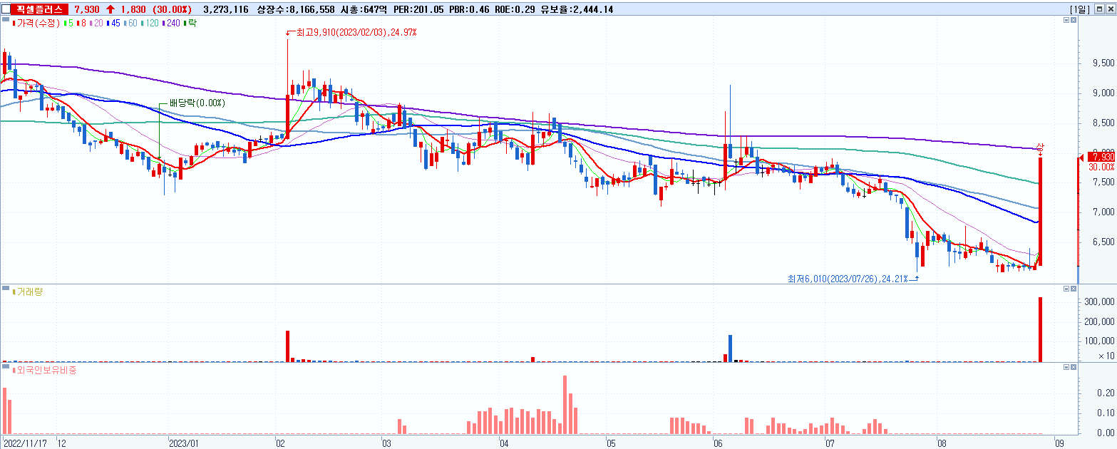Click the current price 7,930 axis tag
Screen dimensions: 1117x449
(1102, 158)
